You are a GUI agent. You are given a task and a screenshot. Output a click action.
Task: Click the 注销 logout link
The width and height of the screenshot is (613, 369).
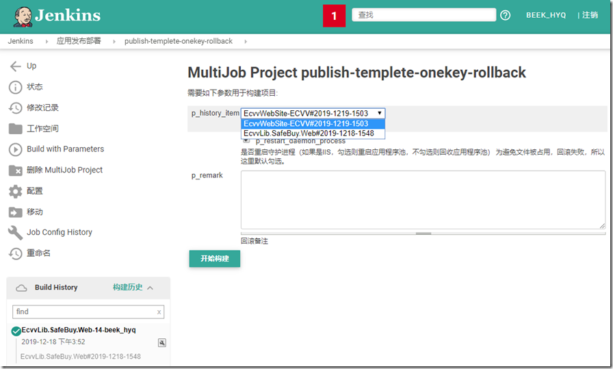tap(590, 15)
